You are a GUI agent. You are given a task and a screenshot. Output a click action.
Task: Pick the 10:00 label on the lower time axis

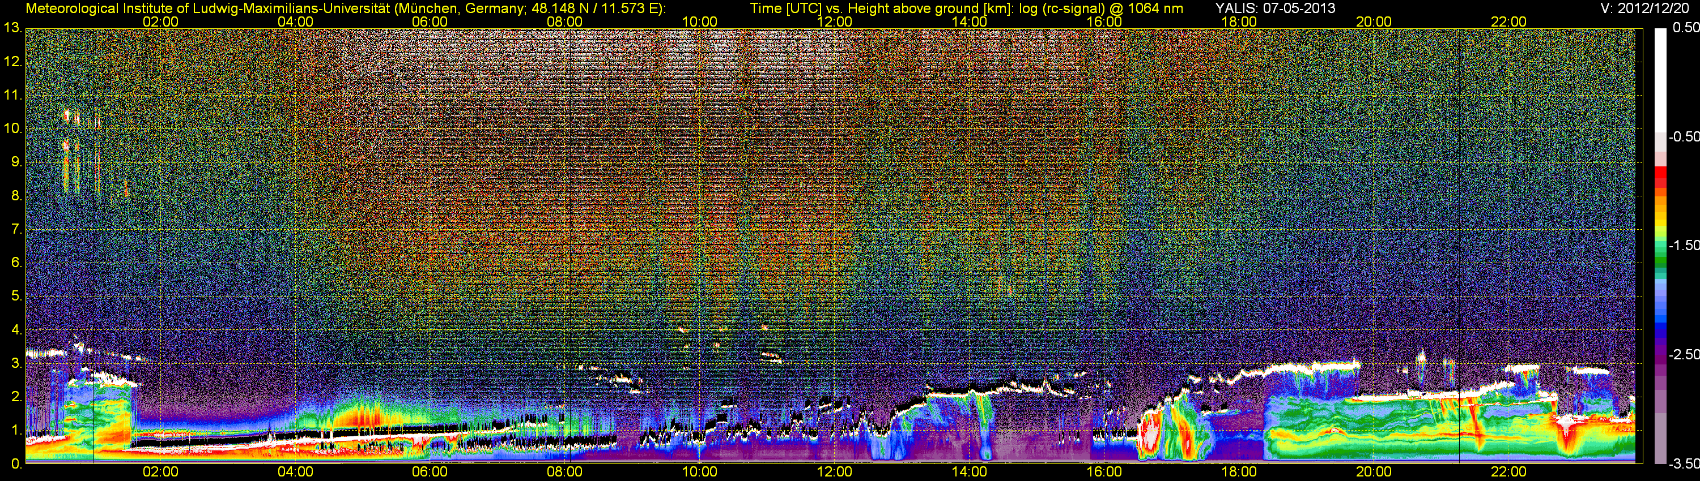click(x=699, y=472)
